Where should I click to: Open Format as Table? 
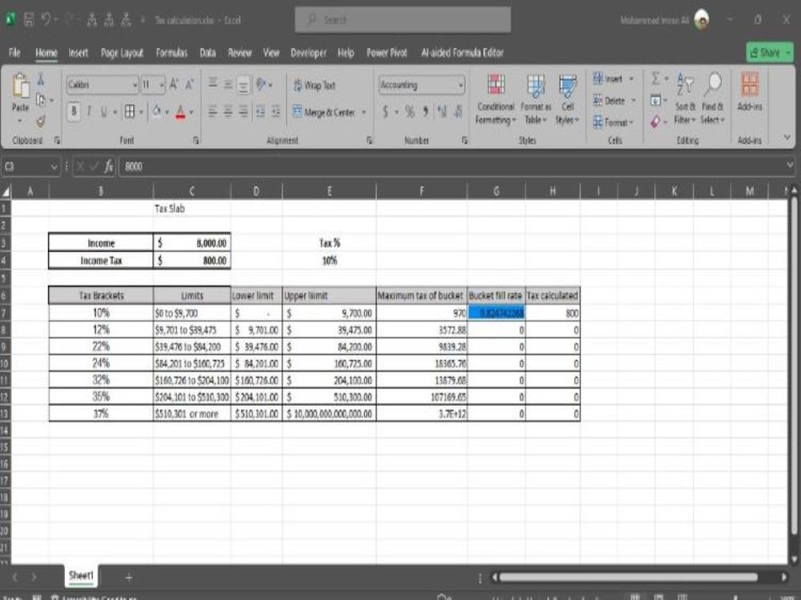click(536, 99)
